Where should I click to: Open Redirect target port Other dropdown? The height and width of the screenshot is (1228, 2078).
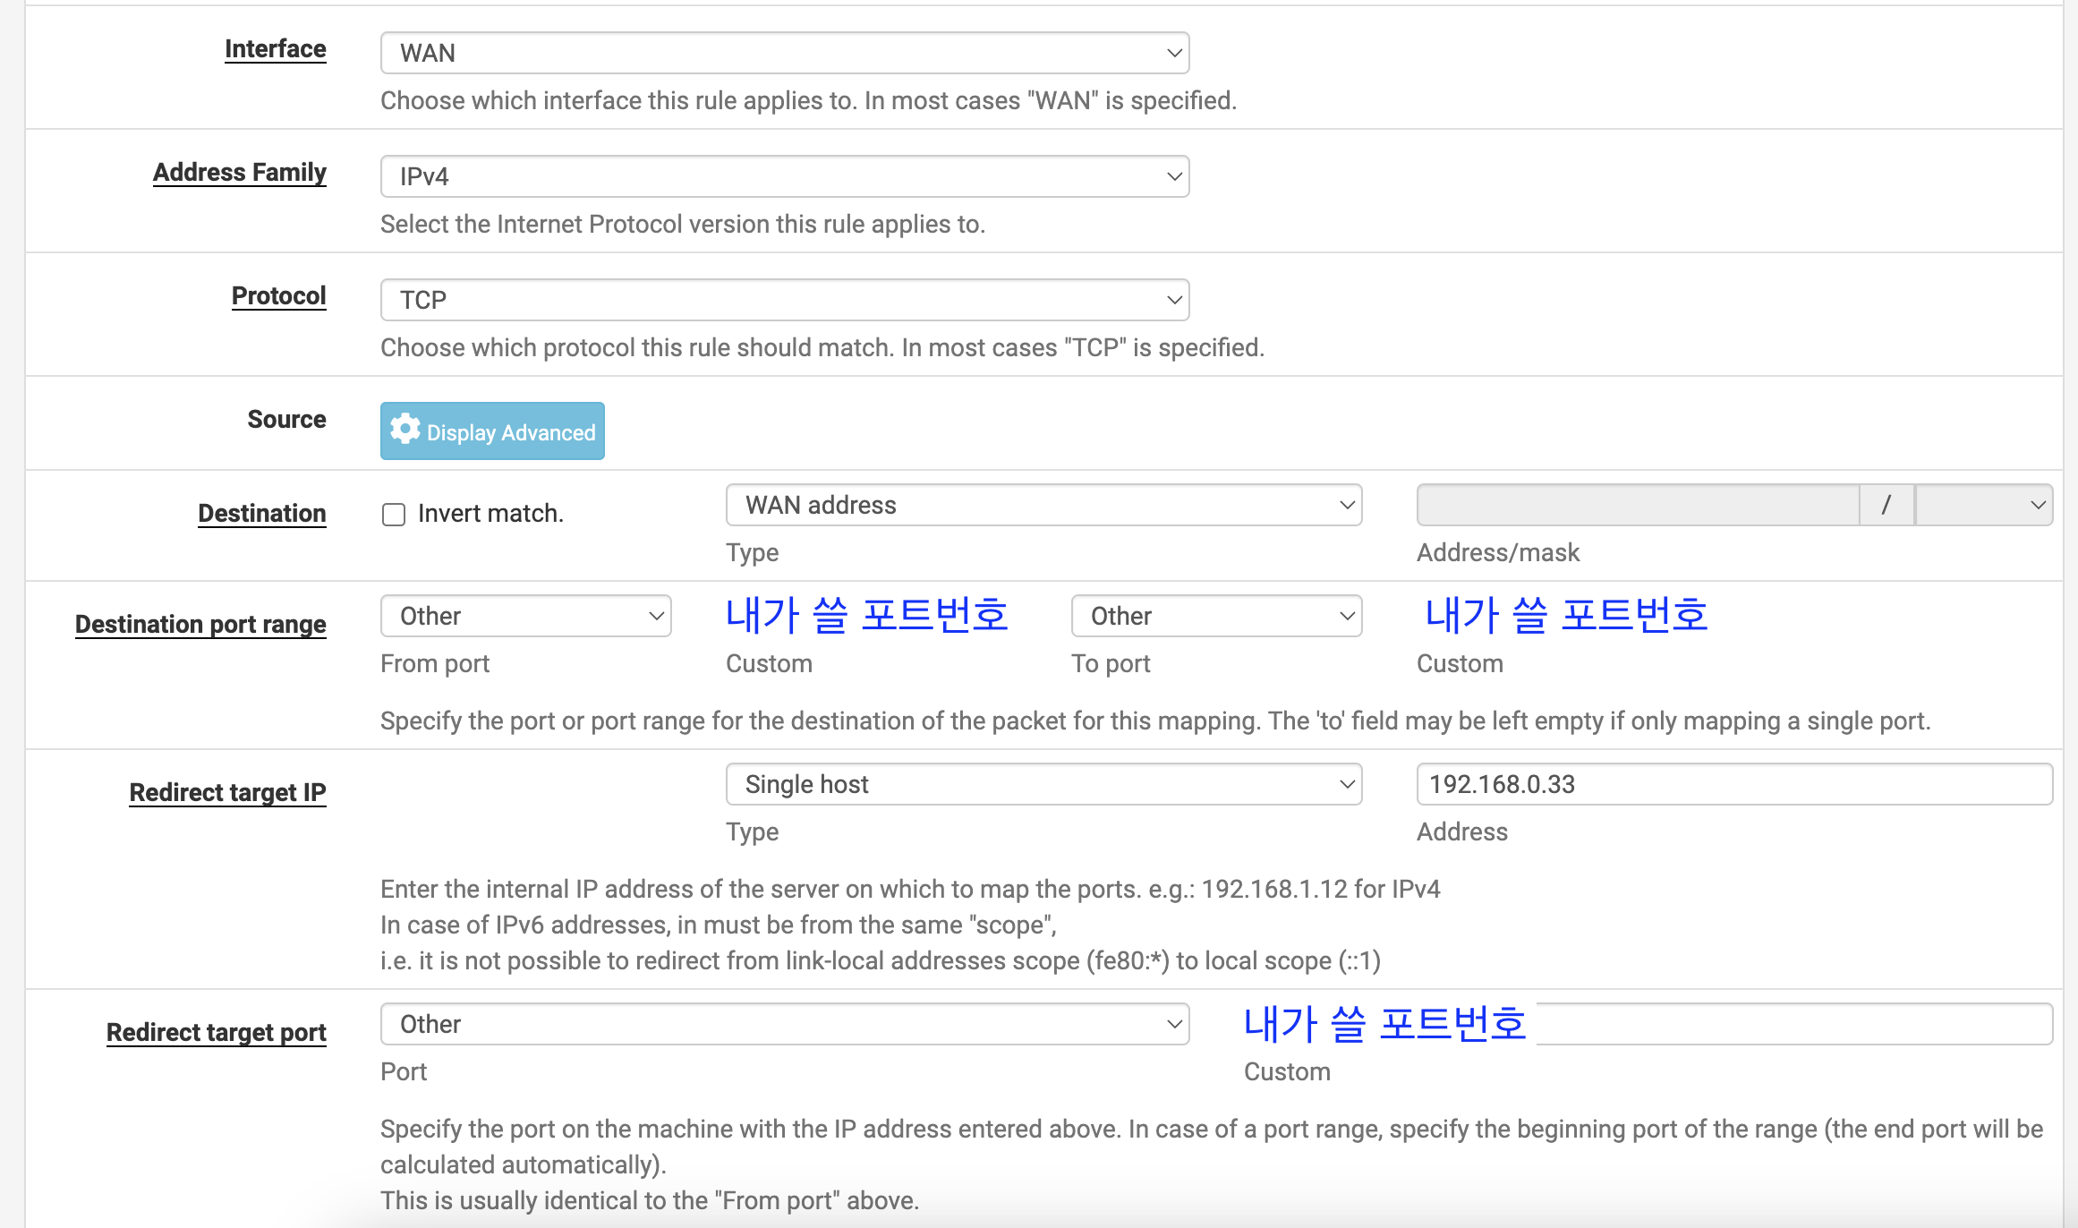[x=784, y=1025]
